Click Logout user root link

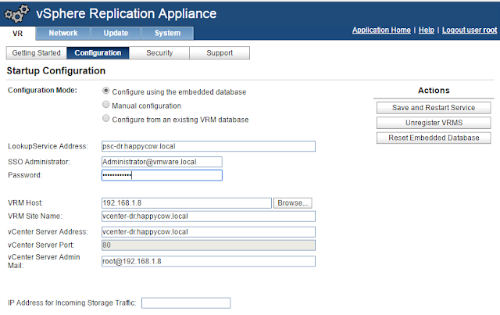click(x=470, y=30)
